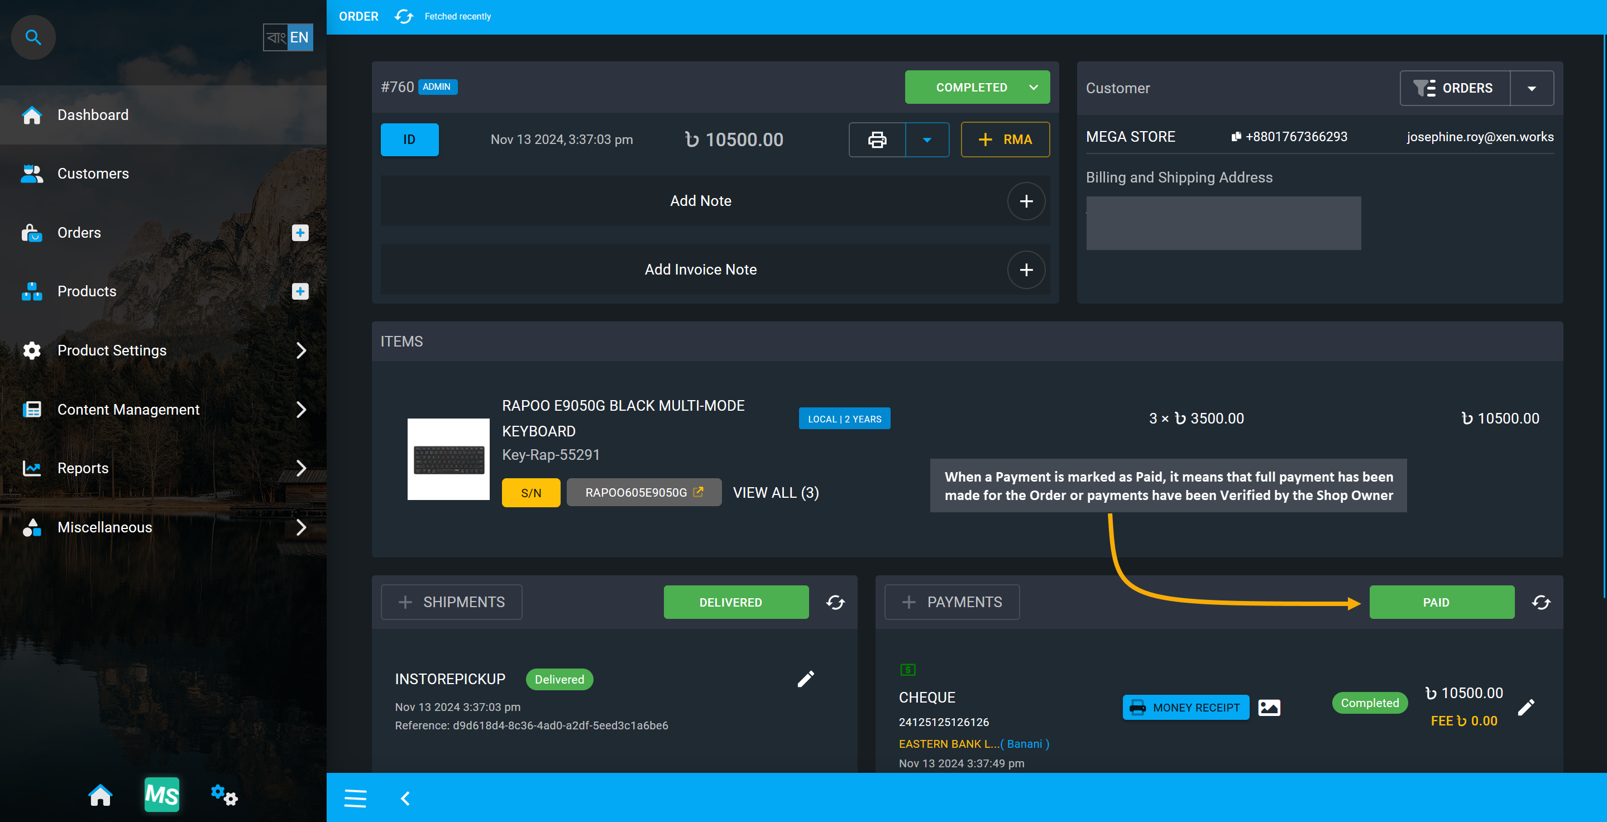Screen dimensions: 1607x822
Task: Click the print icon for order #760
Action: 878,137
